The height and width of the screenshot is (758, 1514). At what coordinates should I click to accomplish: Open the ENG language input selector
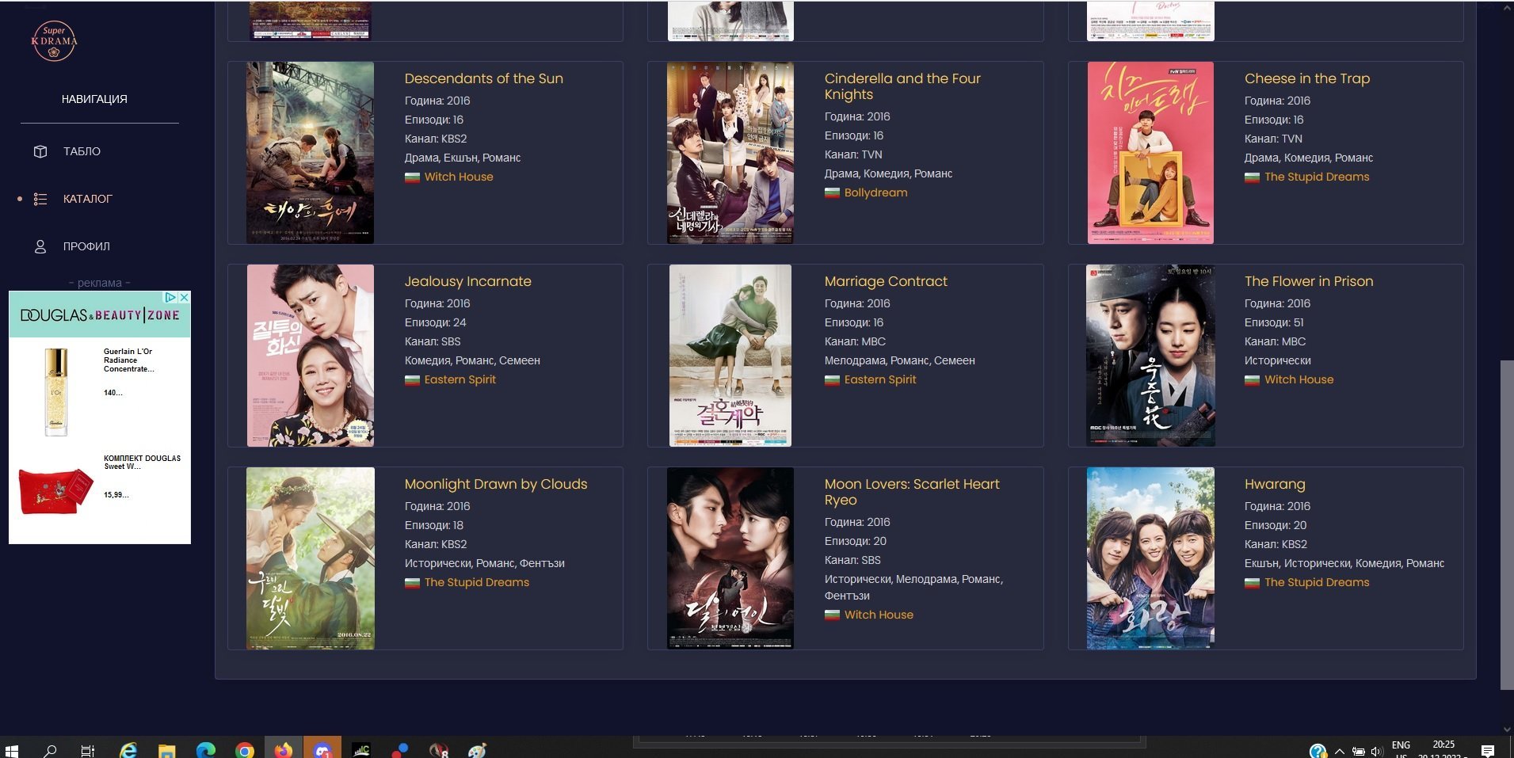(1400, 745)
